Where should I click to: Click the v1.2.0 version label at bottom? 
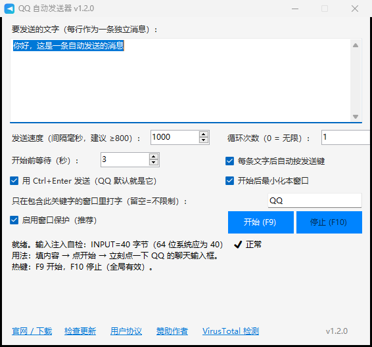[x=337, y=331]
